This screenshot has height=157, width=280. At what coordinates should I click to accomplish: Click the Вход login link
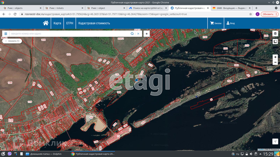click(x=230, y=23)
